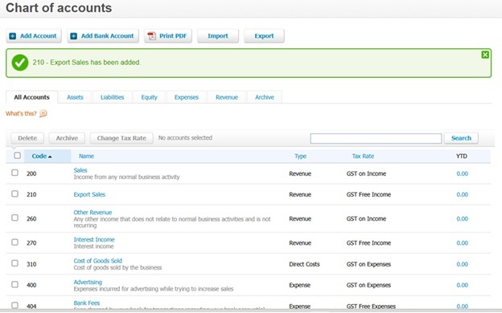Viewport: 502px width, 313px height.
Task: Select the 270 Interest Income checkbox
Action: (x=14, y=242)
